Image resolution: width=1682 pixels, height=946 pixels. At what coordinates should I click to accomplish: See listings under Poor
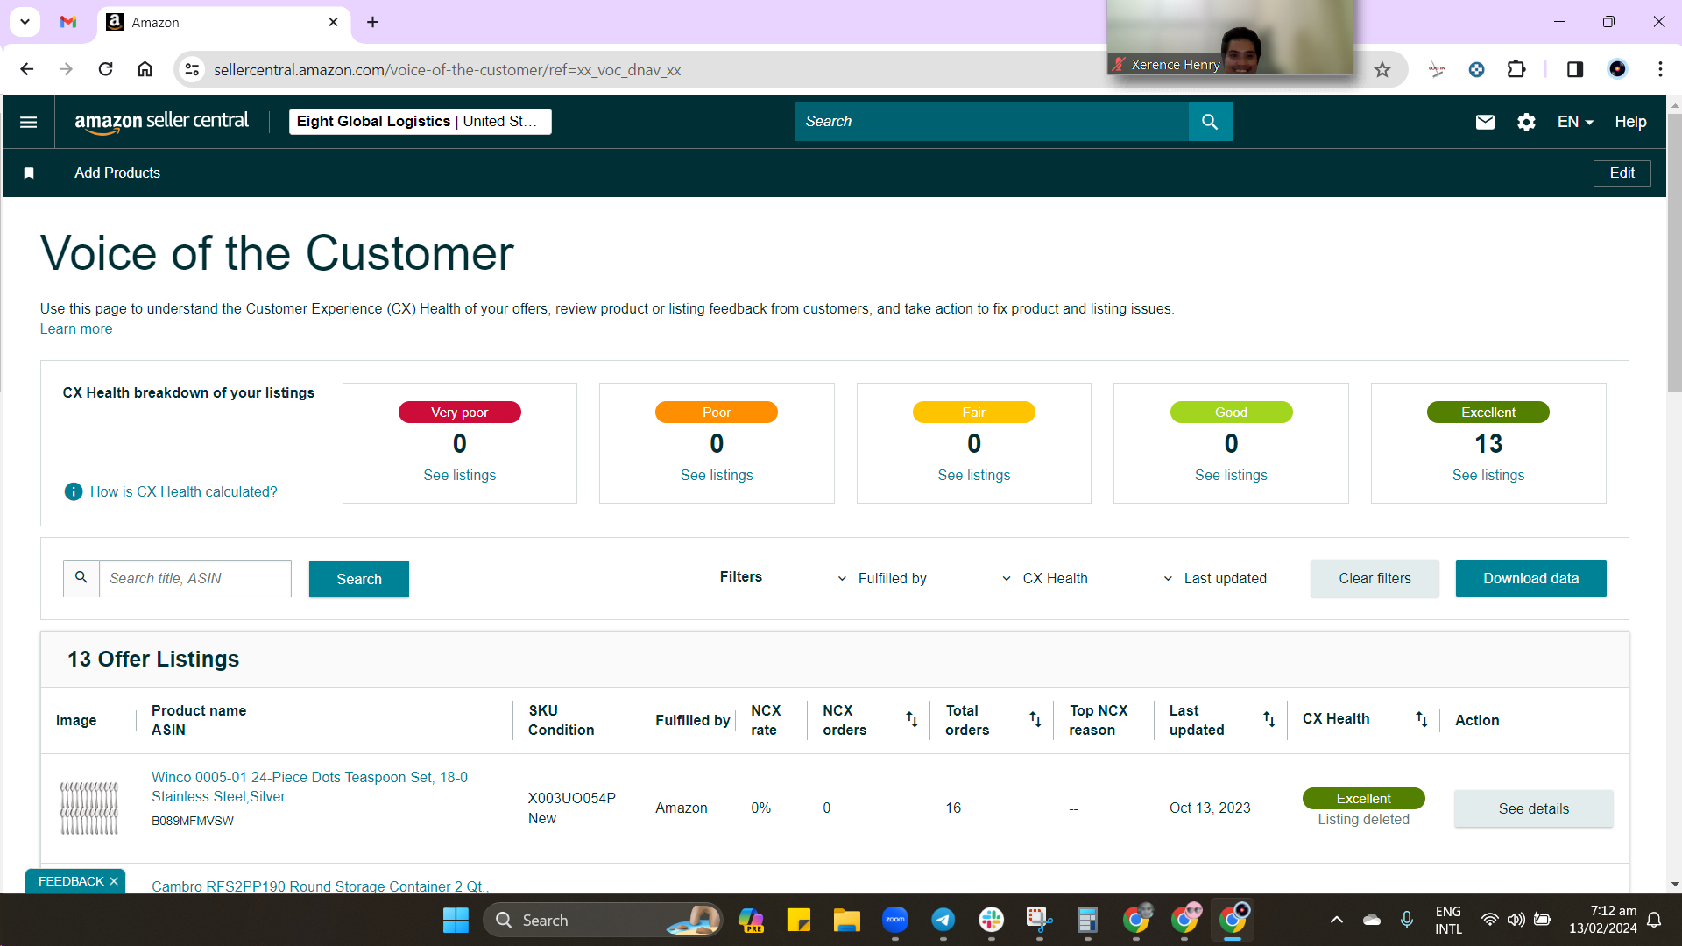point(717,476)
